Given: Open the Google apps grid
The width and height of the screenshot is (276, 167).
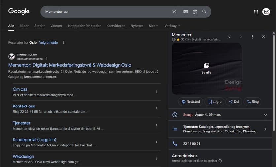Looking at the screenshot, I should [x=256, y=12].
